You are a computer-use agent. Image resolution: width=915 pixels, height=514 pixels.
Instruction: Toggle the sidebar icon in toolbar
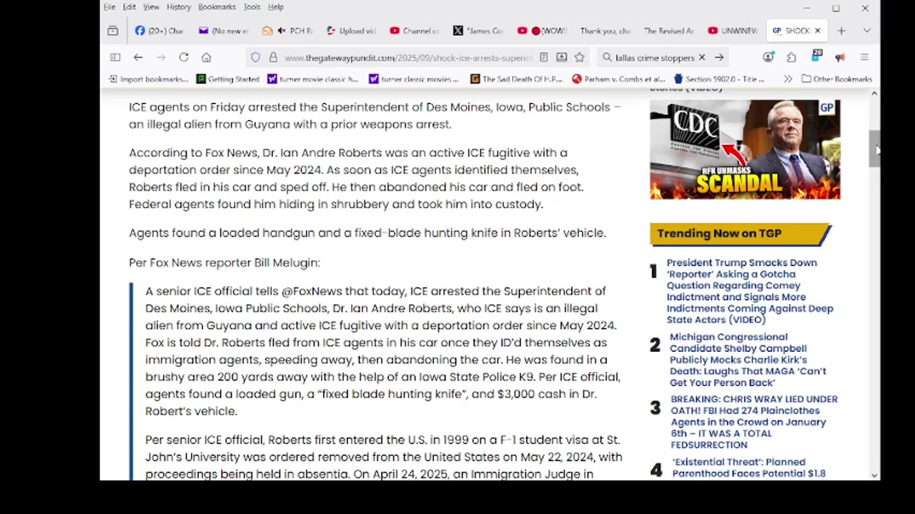[x=115, y=57]
